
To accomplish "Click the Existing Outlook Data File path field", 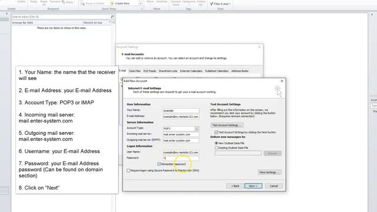I will point(238,153).
